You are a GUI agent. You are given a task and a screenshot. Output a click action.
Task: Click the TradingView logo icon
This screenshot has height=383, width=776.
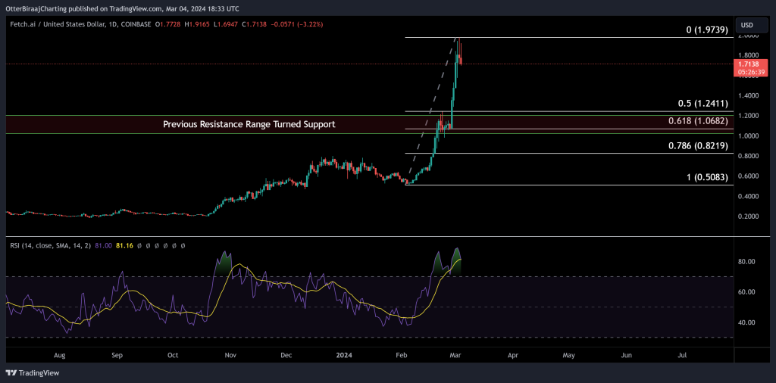coord(11,373)
